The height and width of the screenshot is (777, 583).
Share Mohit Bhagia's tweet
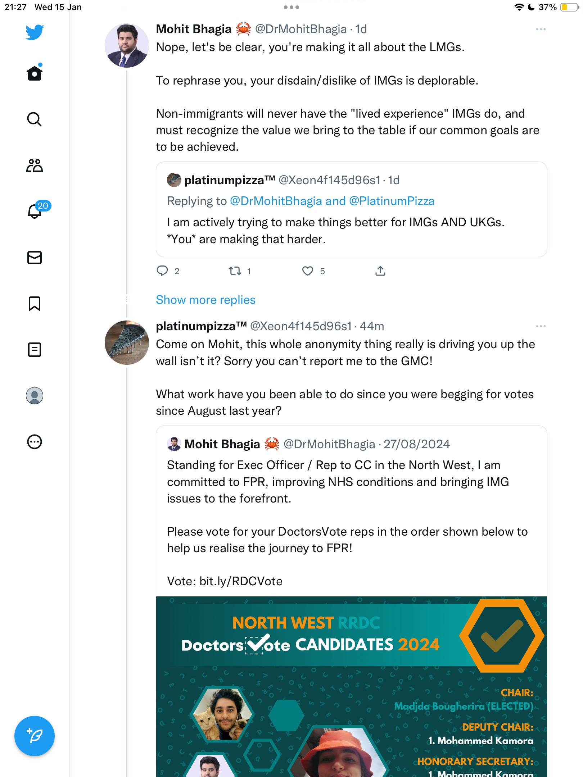[380, 271]
